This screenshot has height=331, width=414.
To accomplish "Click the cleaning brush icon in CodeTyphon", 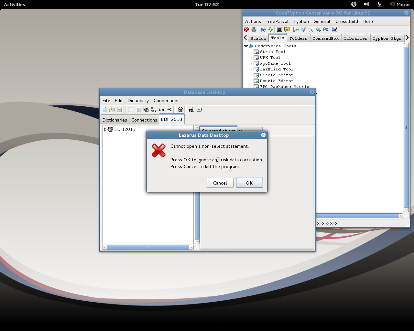I will coord(303,29).
